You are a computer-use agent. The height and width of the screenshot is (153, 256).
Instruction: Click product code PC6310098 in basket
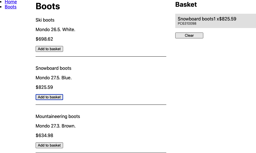point(187,24)
